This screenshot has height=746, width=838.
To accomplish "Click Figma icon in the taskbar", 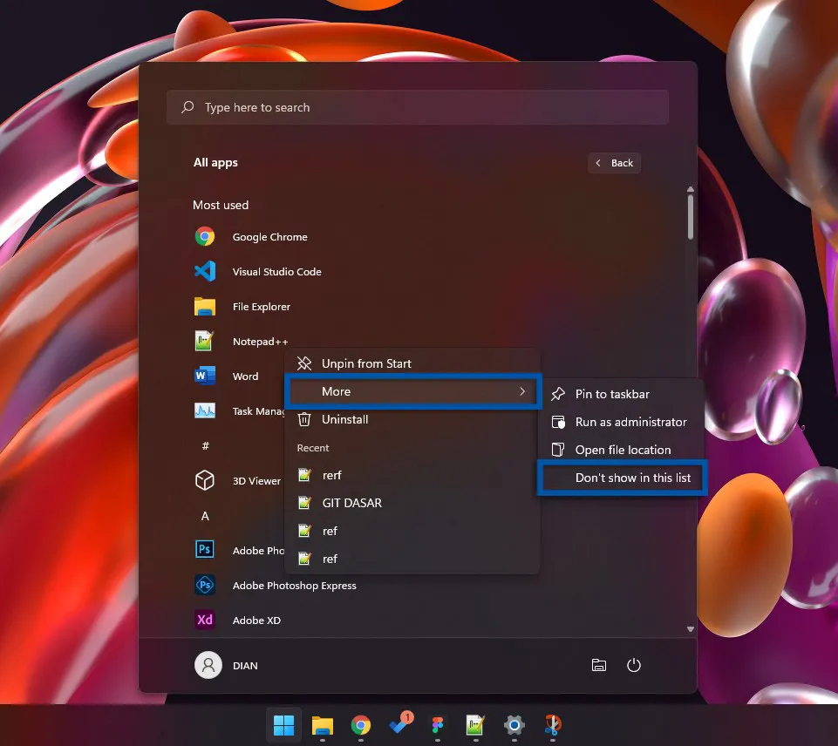I will pos(438,725).
